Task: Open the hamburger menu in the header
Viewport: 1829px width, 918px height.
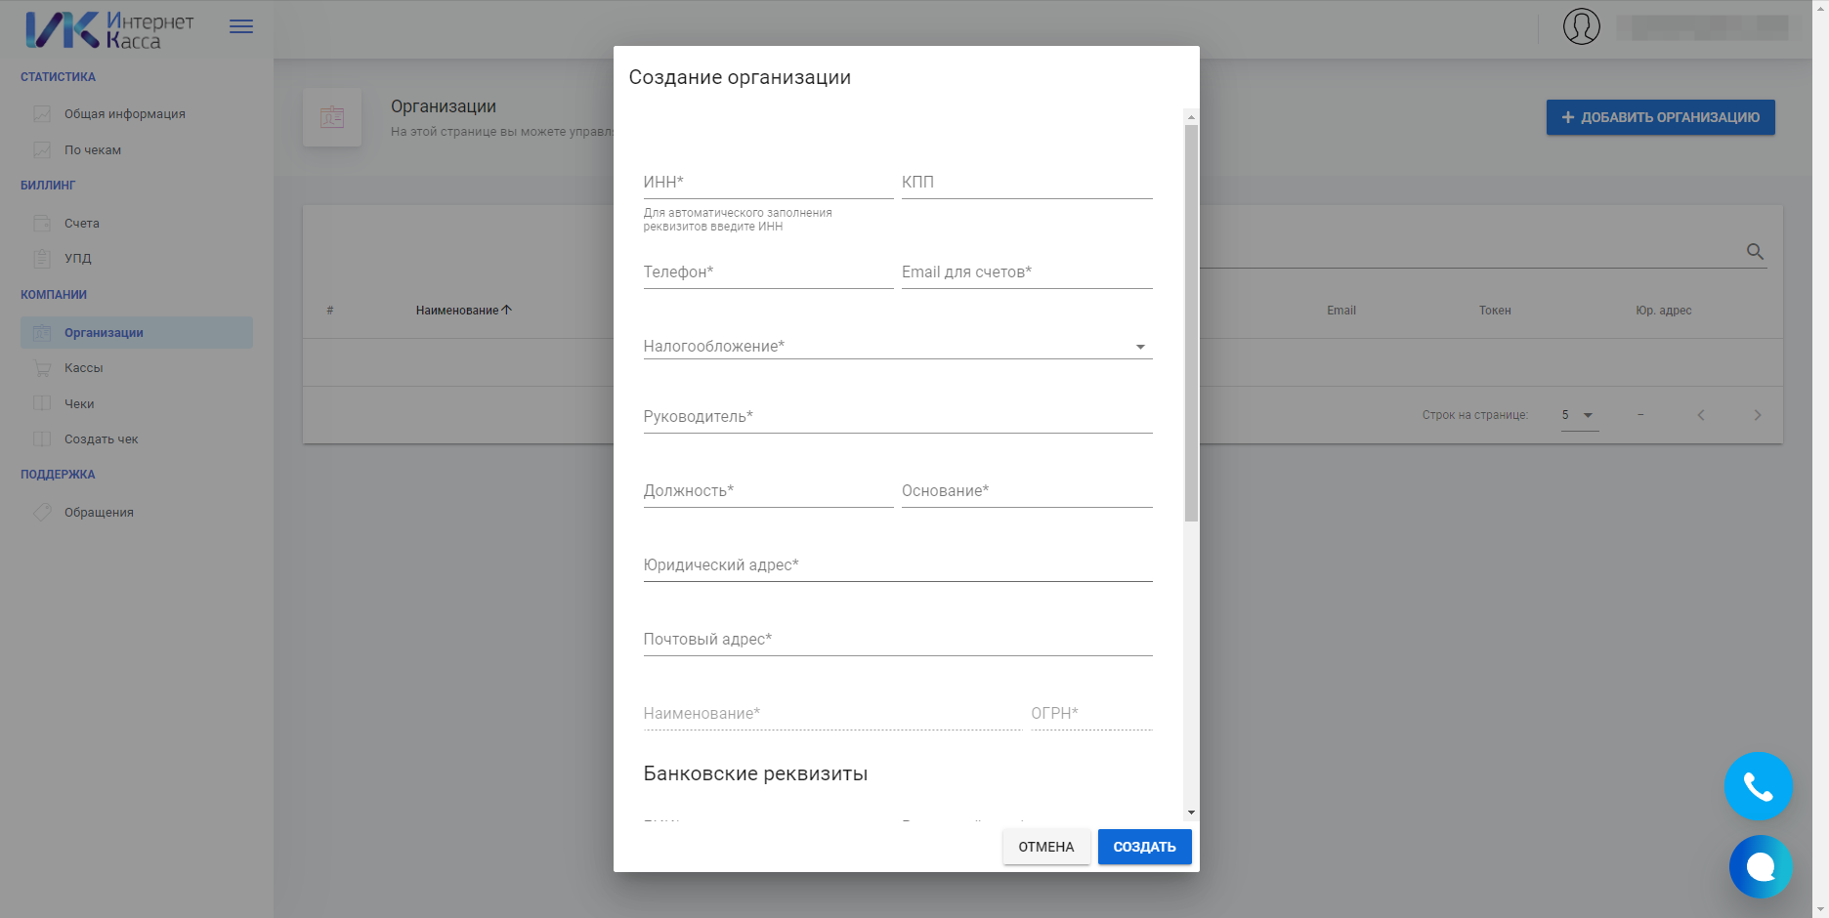Action: [241, 26]
